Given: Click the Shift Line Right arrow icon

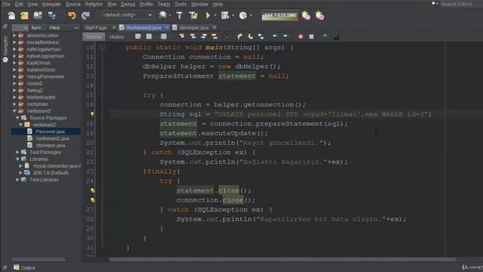Looking at the screenshot, I should click(x=285, y=36).
